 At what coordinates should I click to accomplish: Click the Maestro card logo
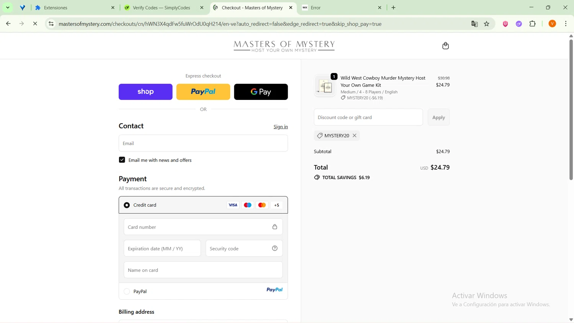tap(248, 205)
